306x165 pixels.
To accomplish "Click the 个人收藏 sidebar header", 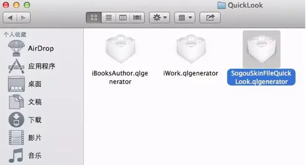I will [15, 34].
